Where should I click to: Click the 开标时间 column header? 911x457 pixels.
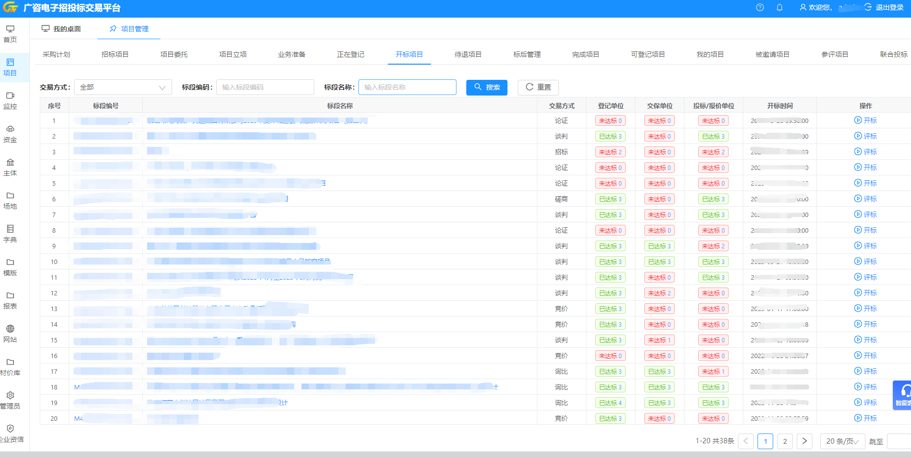(780, 106)
